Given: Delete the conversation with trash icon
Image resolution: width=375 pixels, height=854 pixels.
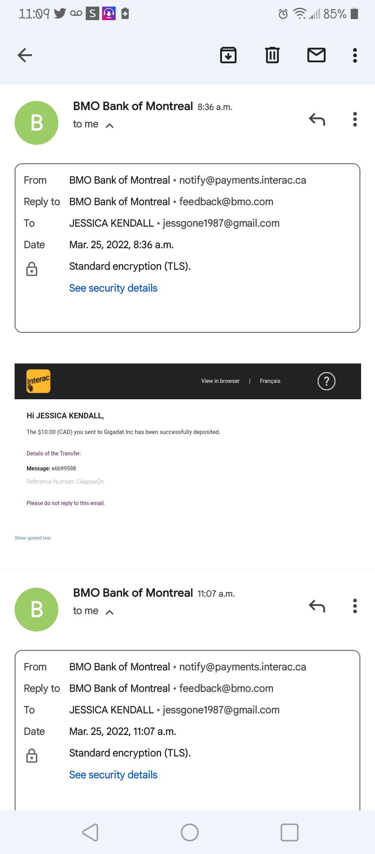Looking at the screenshot, I should click(x=272, y=55).
